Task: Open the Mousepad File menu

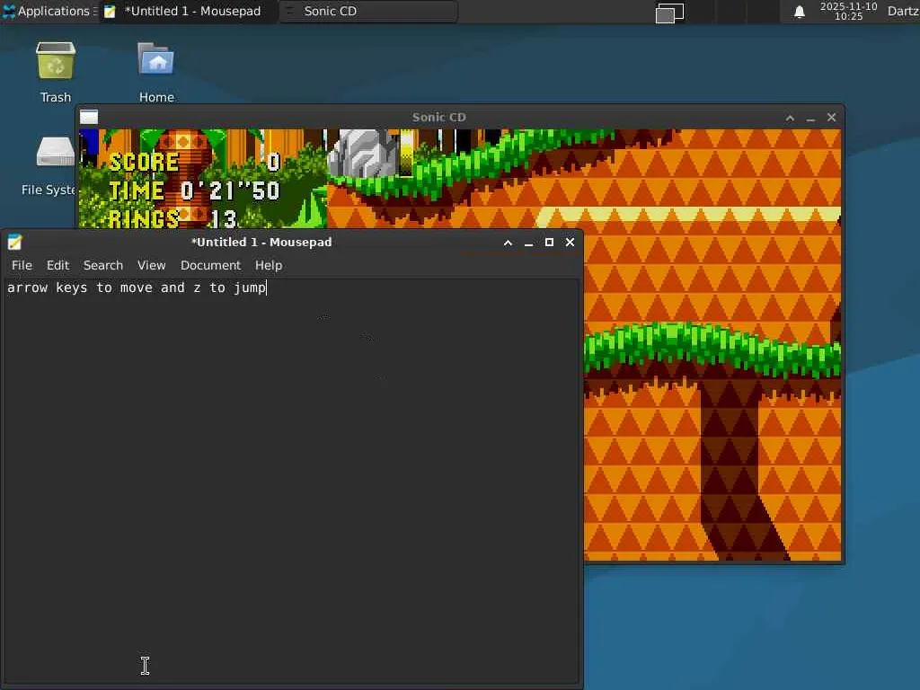Action: point(22,265)
